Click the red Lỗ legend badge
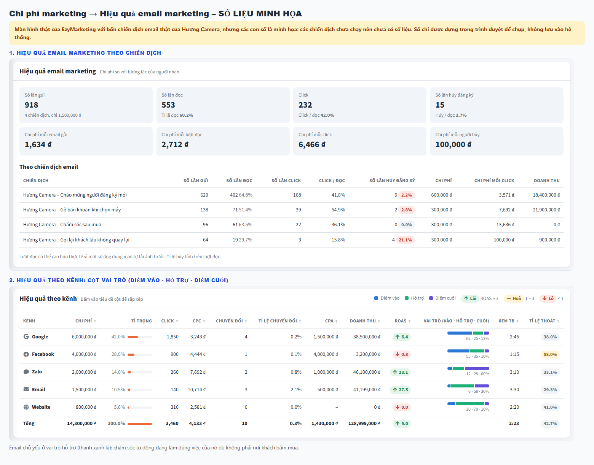The height and width of the screenshot is (465, 594). coord(548,298)
